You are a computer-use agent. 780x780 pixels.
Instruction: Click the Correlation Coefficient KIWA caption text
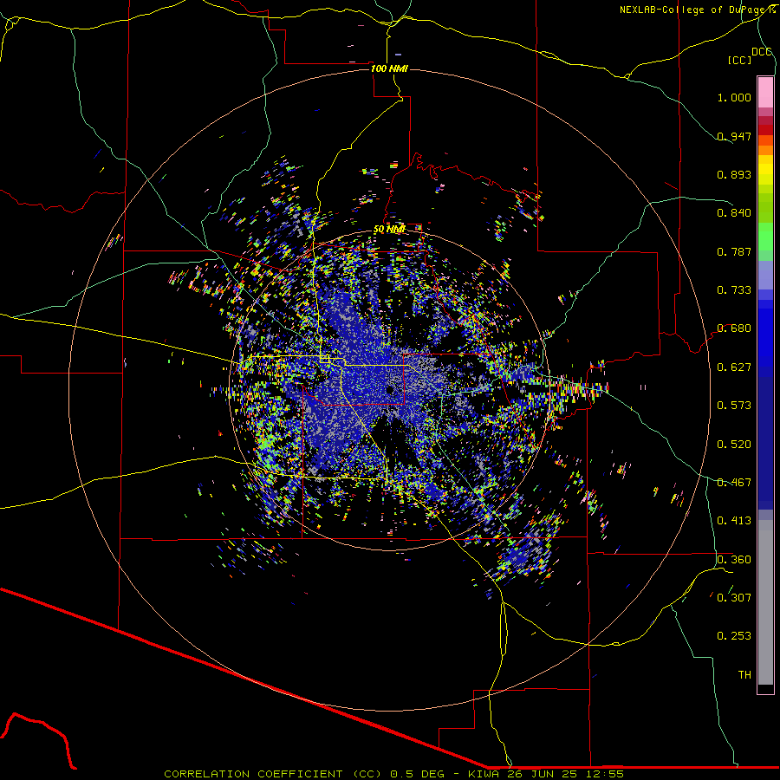(x=393, y=774)
